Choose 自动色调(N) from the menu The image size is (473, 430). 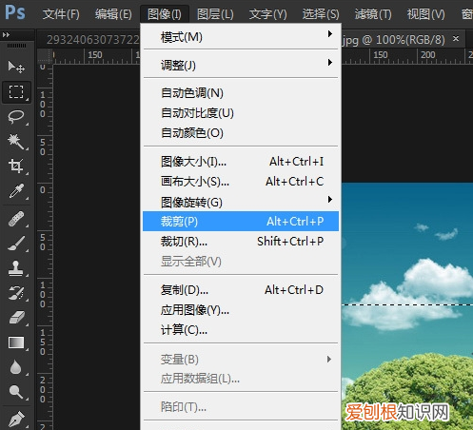(241, 93)
